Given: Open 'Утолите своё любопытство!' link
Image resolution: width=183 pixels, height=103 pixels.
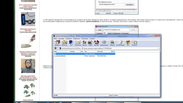Looking at the screenshot, I should 28,32.
